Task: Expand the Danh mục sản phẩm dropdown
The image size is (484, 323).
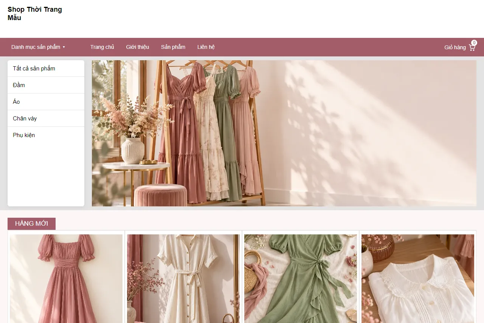Action: [38, 47]
